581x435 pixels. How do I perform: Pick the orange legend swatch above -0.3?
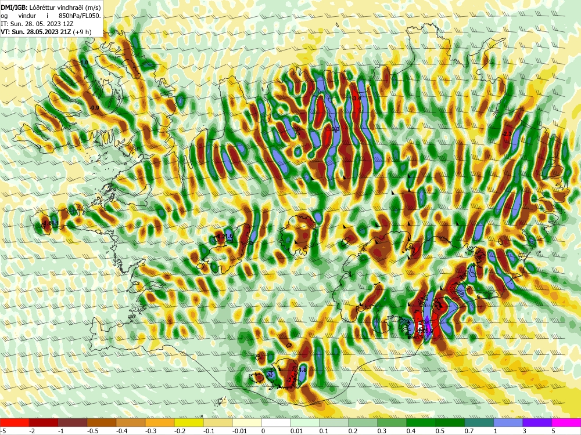(x=160, y=422)
